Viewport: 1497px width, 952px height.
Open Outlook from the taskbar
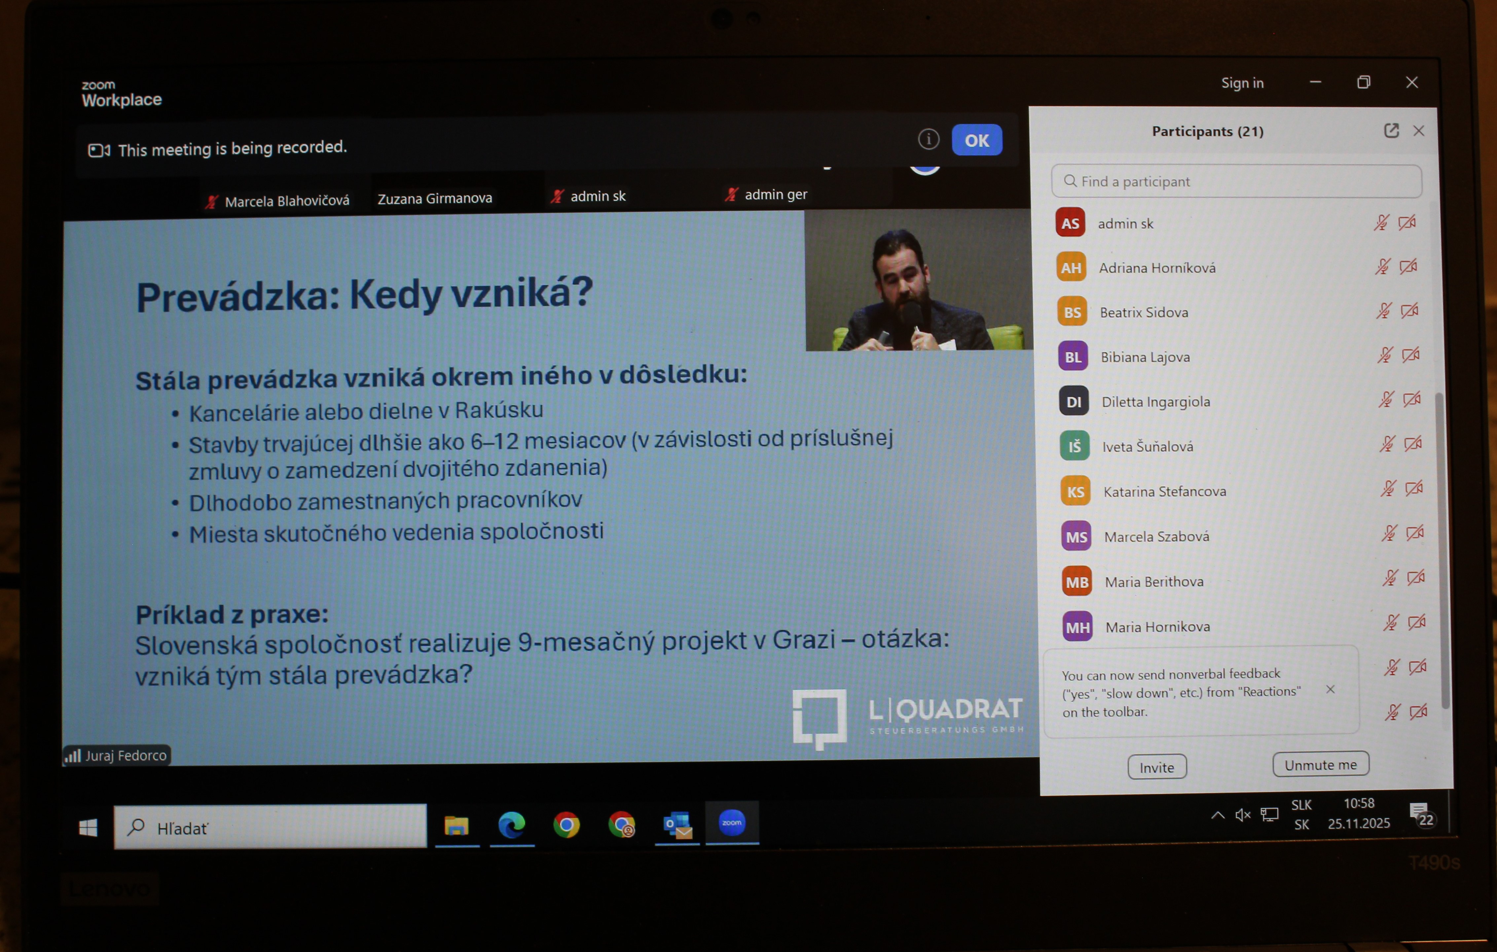point(677,825)
